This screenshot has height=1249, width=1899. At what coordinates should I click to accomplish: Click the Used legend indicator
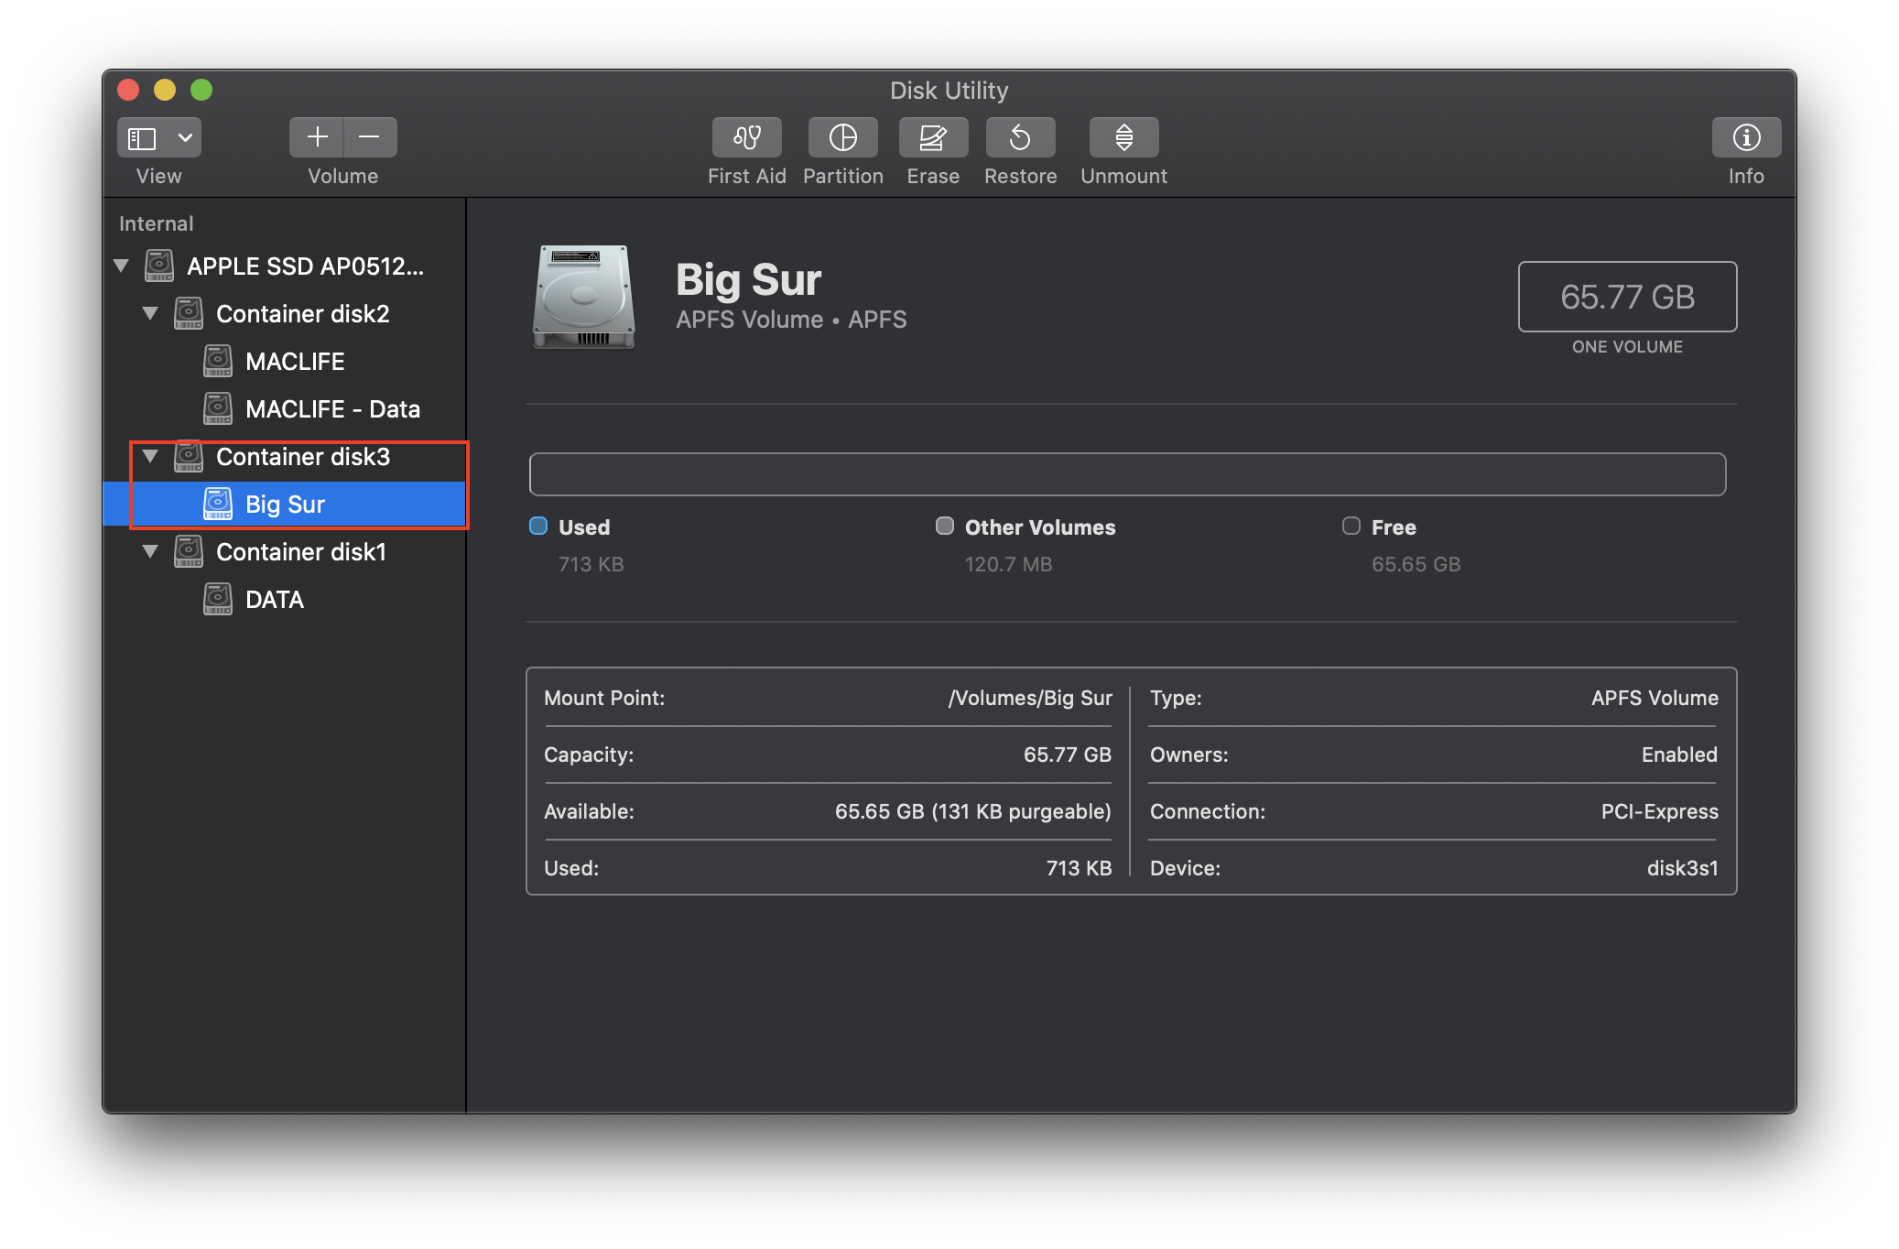click(538, 526)
